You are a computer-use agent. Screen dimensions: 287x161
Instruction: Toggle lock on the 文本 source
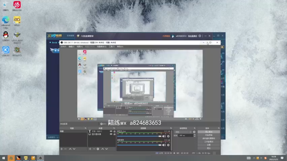pyautogui.click(x=114, y=131)
